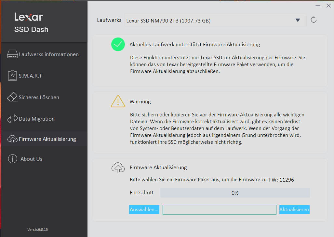Click the S.M.A.R.T clipboard icon
Viewport: 334px width, 237px height.
click(12, 76)
